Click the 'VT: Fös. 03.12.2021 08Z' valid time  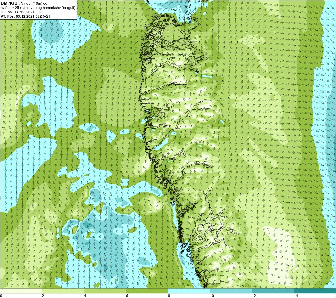point(22,16)
